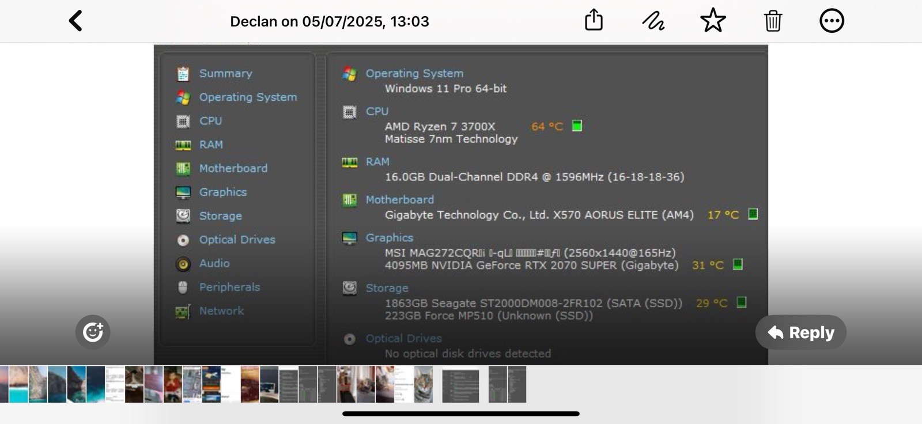Image resolution: width=922 pixels, height=424 pixels.
Task: Click the drive icon beside main-panel Storage heading
Action: (x=349, y=288)
